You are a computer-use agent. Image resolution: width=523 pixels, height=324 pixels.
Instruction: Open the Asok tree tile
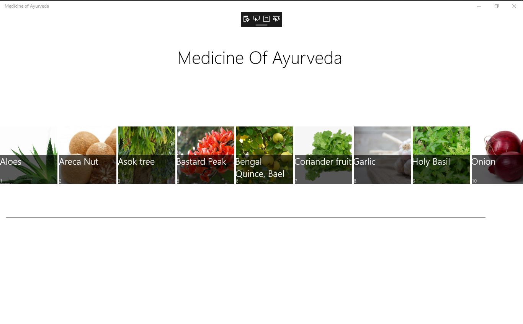[x=147, y=155]
